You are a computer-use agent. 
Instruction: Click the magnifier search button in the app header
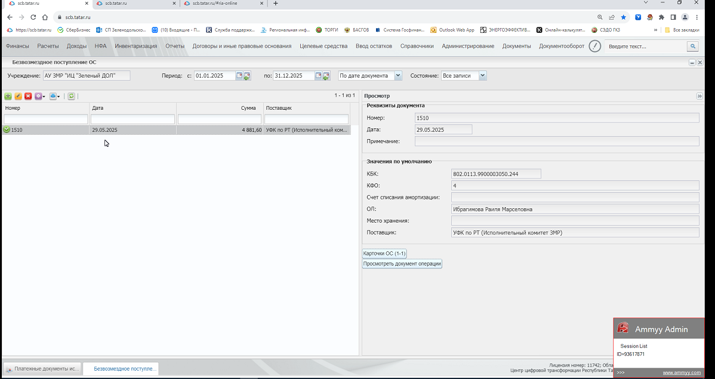pos(693,47)
